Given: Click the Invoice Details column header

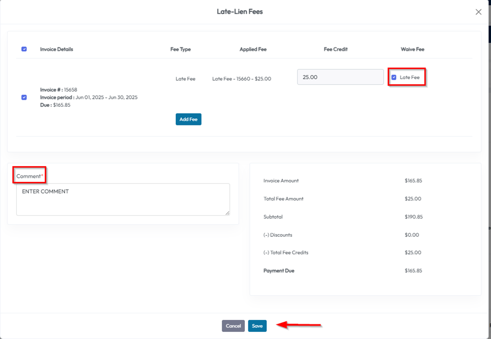Looking at the screenshot, I should pos(56,49).
